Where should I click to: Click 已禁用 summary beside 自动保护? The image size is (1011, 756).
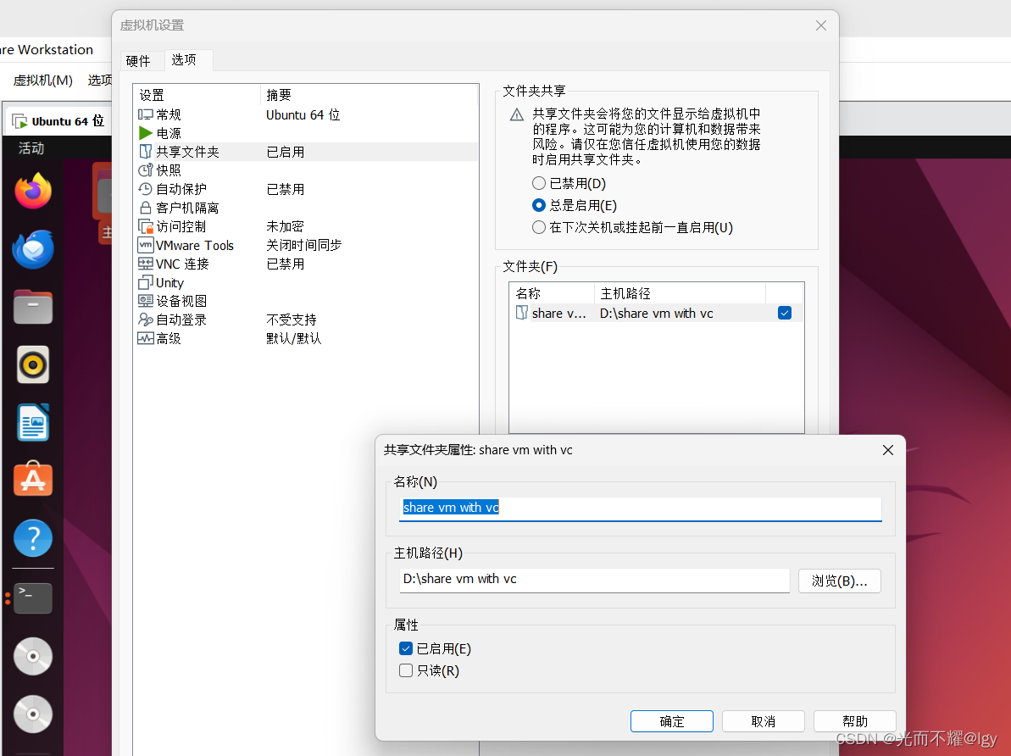[x=285, y=189]
